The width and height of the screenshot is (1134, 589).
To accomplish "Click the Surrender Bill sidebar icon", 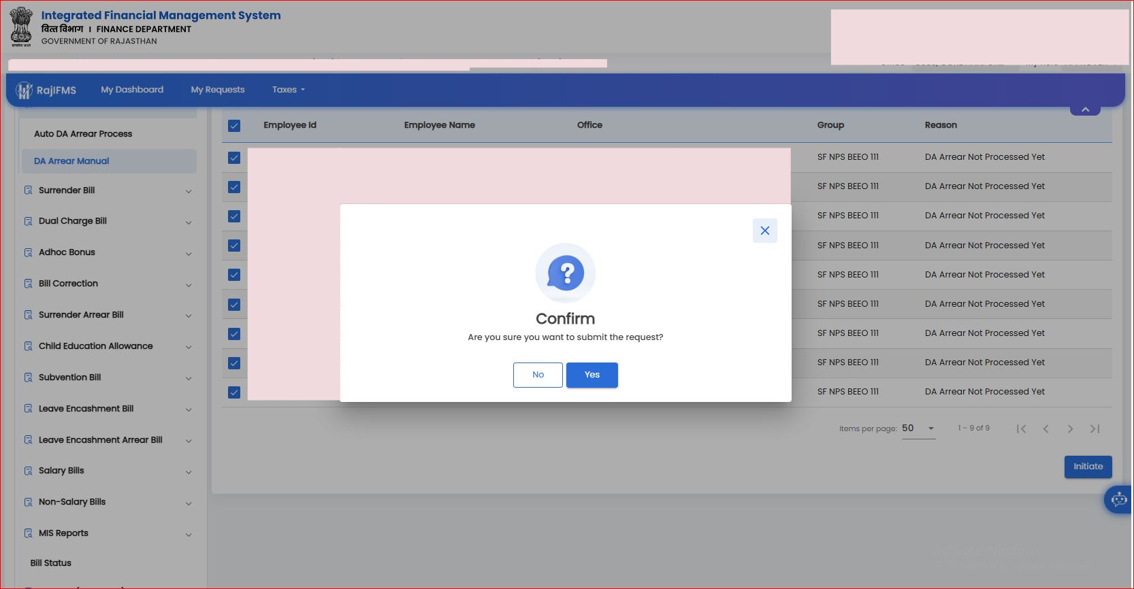I will (28, 190).
